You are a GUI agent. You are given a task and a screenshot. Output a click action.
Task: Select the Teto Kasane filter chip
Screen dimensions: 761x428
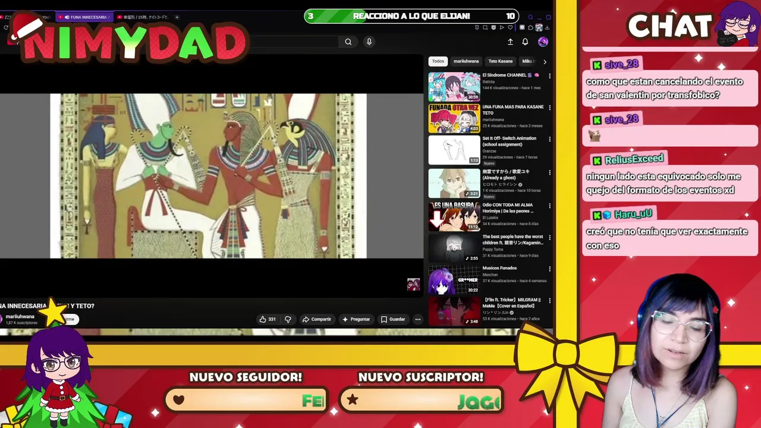pos(501,61)
